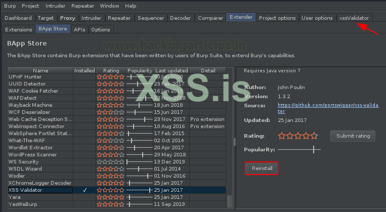Select the WS Security row
This screenshot has width=386, height=212.
click(117, 162)
